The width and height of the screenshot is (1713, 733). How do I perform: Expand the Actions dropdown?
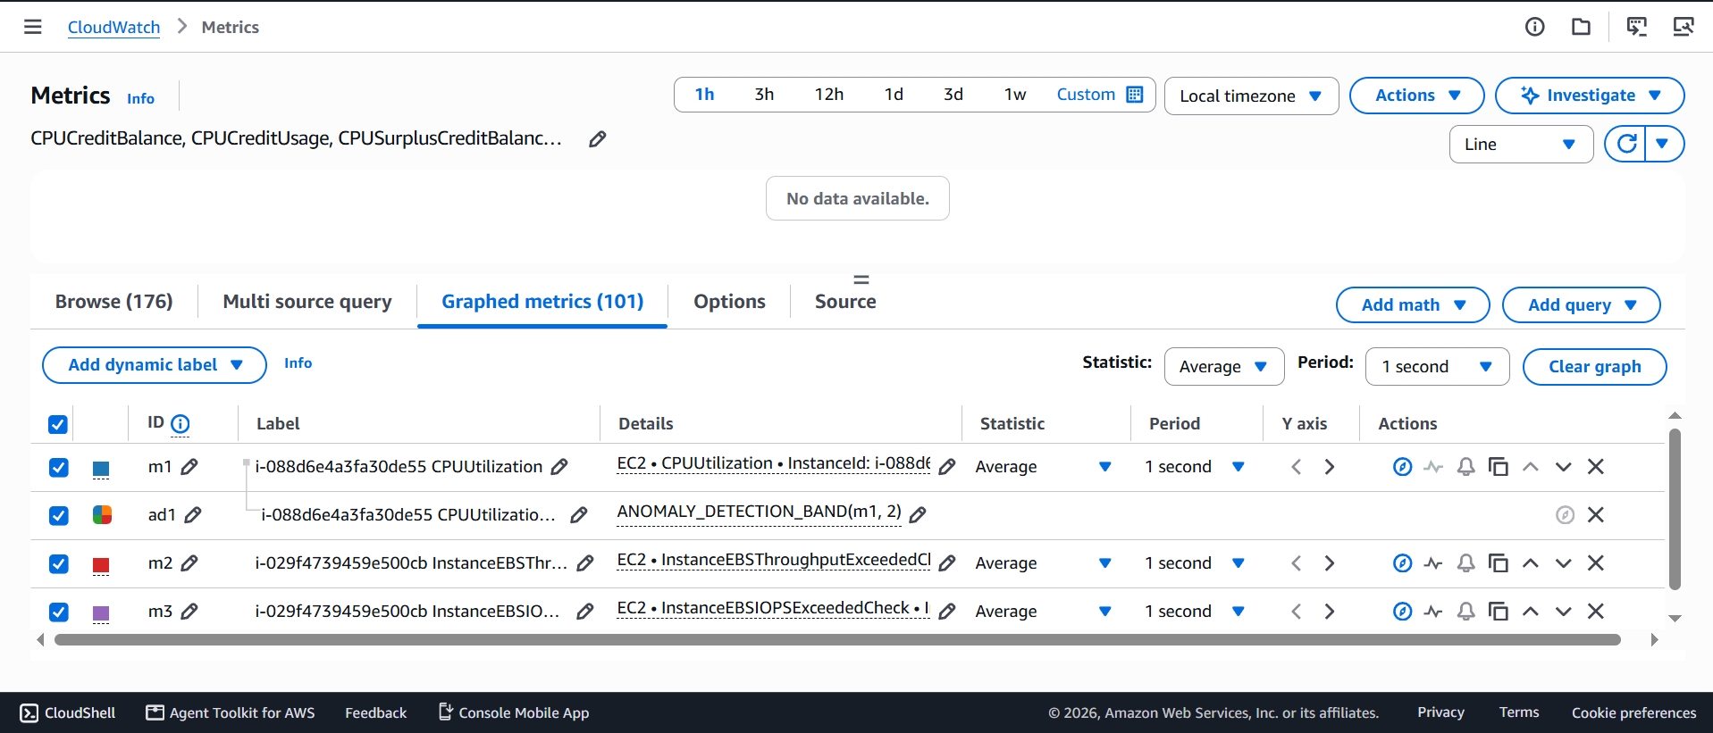[x=1416, y=96]
